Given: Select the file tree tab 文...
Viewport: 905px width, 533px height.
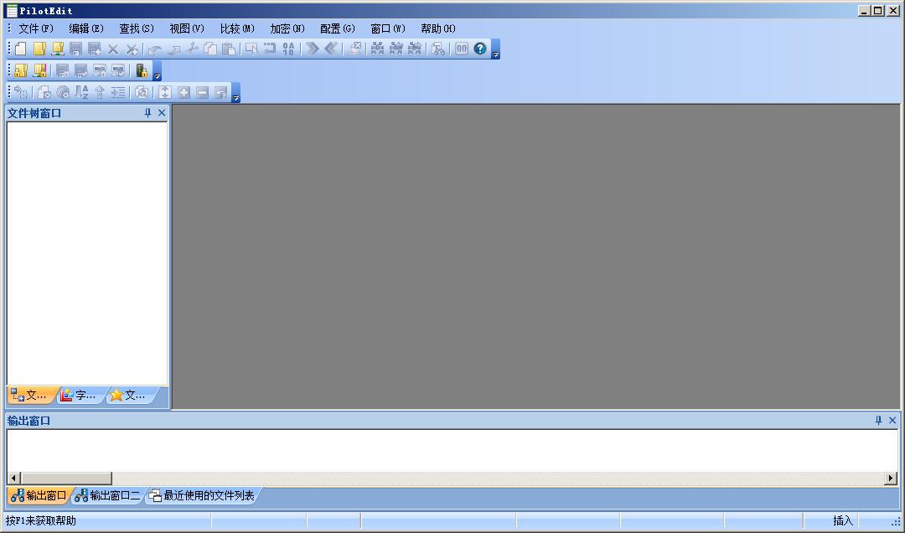Looking at the screenshot, I should pyautogui.click(x=30, y=395).
